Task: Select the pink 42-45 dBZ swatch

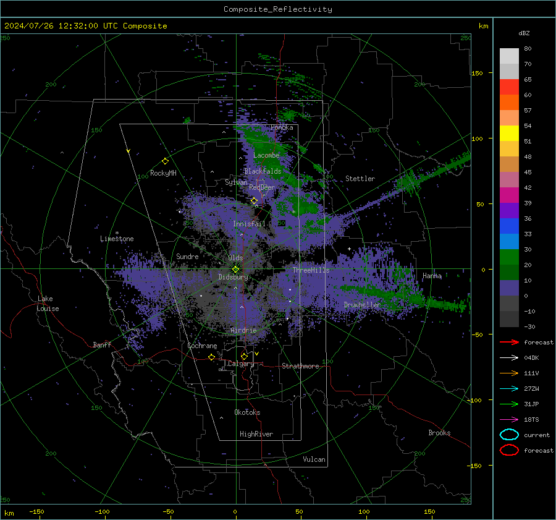Action: [509, 179]
